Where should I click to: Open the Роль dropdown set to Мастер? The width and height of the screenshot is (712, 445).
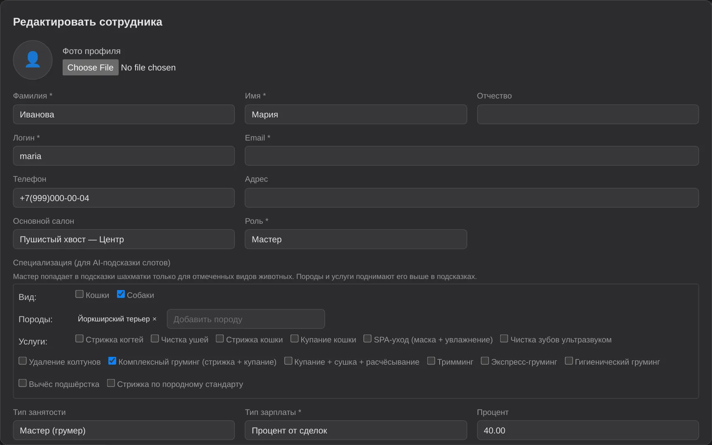point(356,239)
